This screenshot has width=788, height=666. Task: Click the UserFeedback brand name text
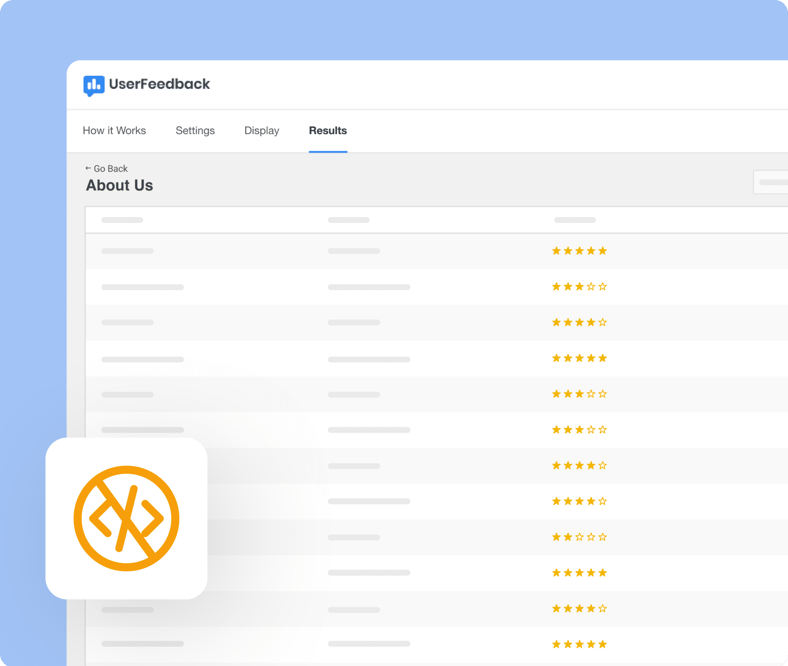click(x=159, y=84)
